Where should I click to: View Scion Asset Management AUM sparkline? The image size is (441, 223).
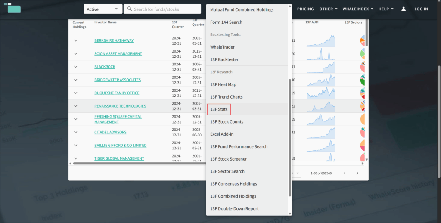coord(320,54)
